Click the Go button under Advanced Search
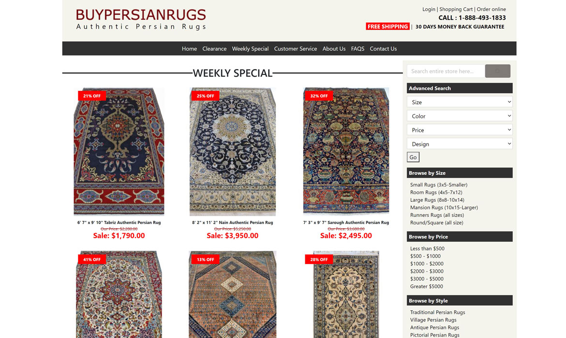This screenshot has width=566, height=338. [x=413, y=157]
